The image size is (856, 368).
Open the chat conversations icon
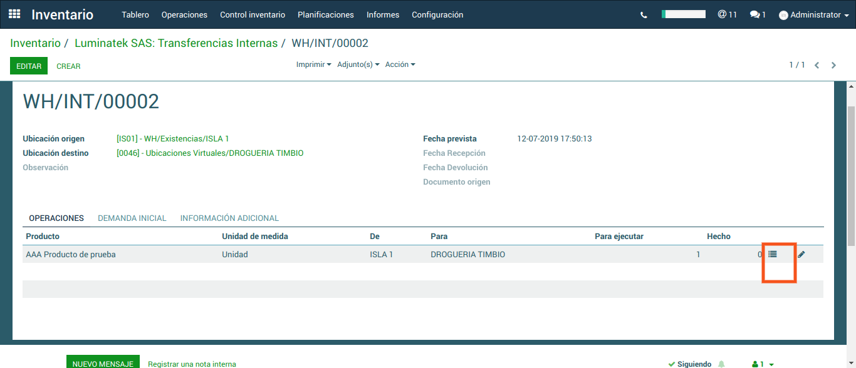click(x=758, y=14)
